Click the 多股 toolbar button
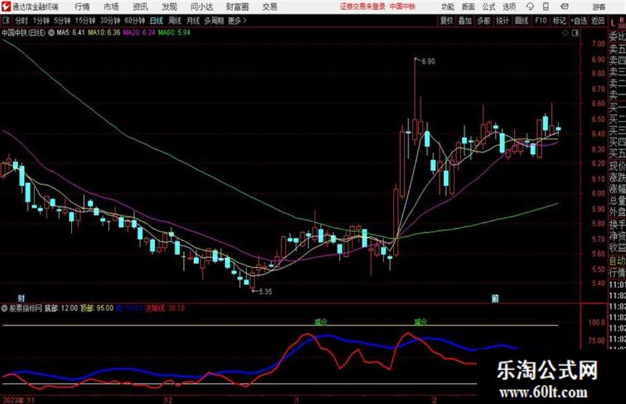Viewport: 626px width, 404px height. 484,21
